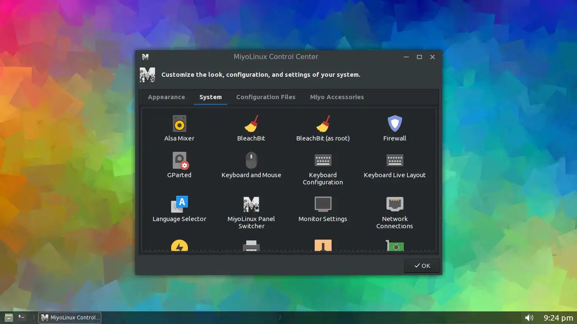Open MiyoLinux Panel Switcher icon

[251, 205]
